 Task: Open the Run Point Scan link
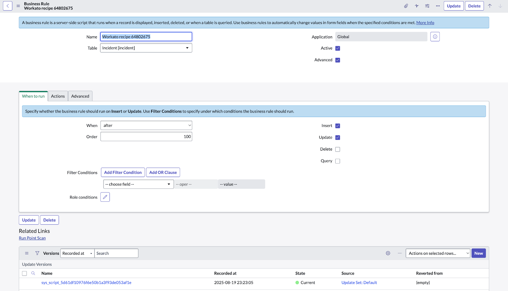(x=32, y=238)
